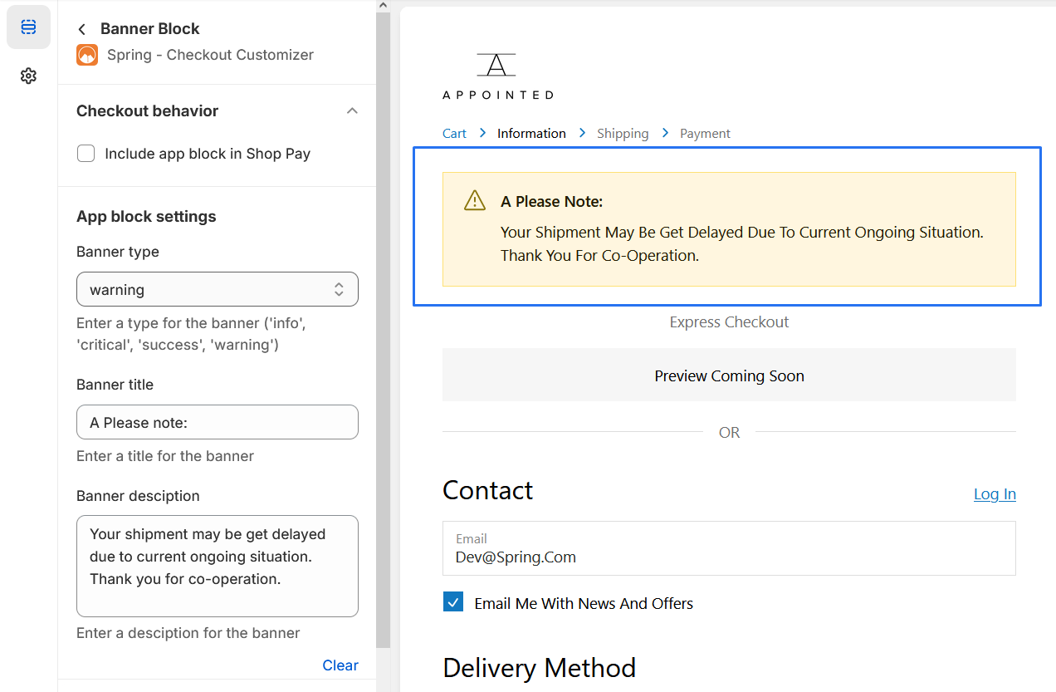Select the Shipping breadcrumb step
The image size is (1056, 692).
pyautogui.click(x=623, y=133)
